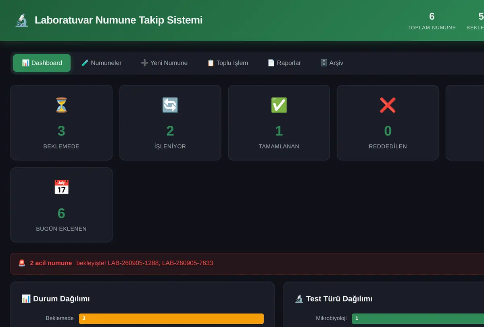Click the refresh arrows icon on İşleniyor card
Image resolution: width=484 pixels, height=327 pixels.
[170, 105]
